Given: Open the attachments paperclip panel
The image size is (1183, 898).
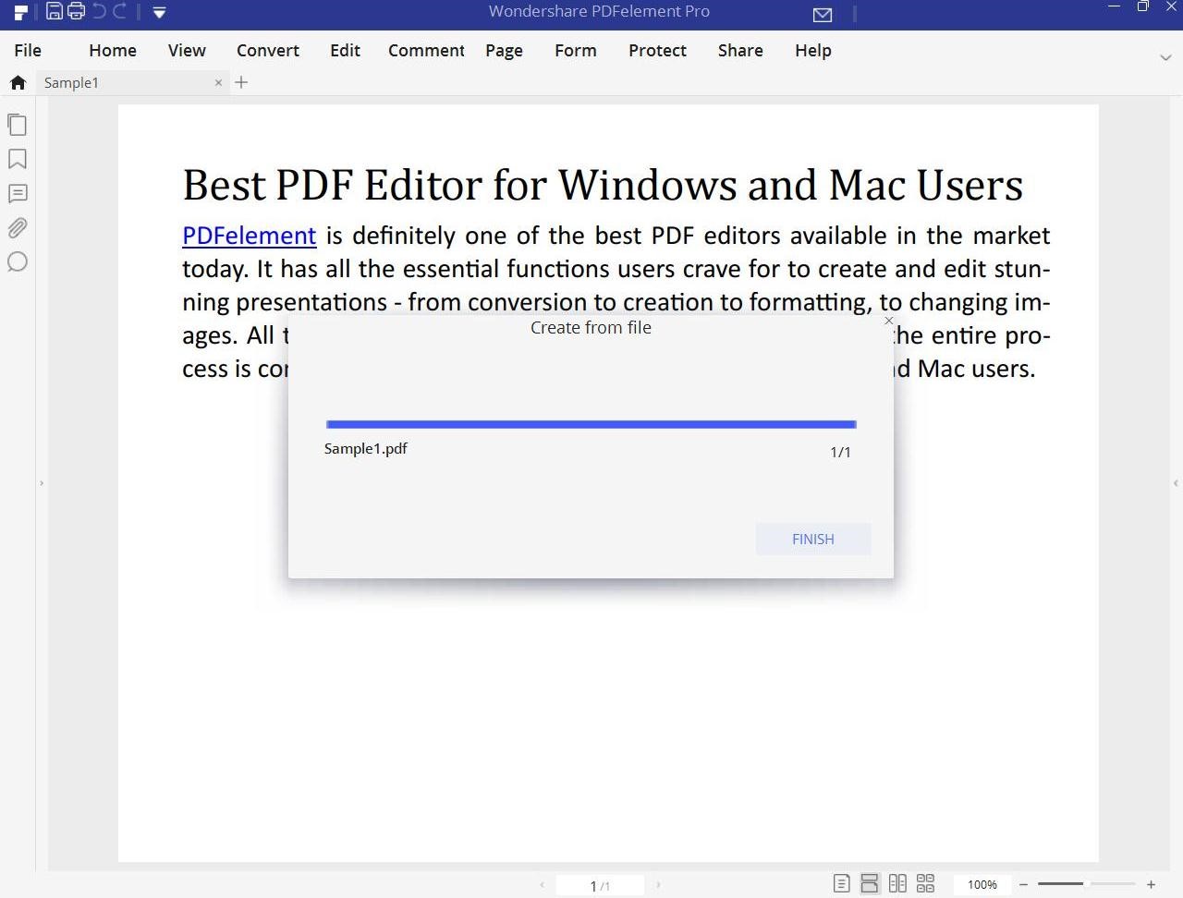Looking at the screenshot, I should tap(18, 227).
